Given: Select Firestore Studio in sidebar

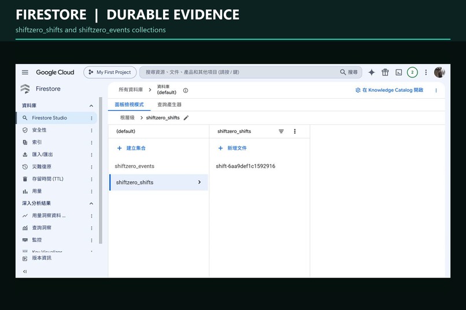Looking at the screenshot, I should click(x=57, y=118).
